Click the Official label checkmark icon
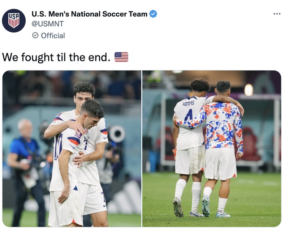Screen dimensions: 289x237 (x=35, y=35)
